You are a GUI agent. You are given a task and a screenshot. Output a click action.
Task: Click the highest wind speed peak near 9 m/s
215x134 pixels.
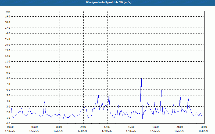(141, 74)
